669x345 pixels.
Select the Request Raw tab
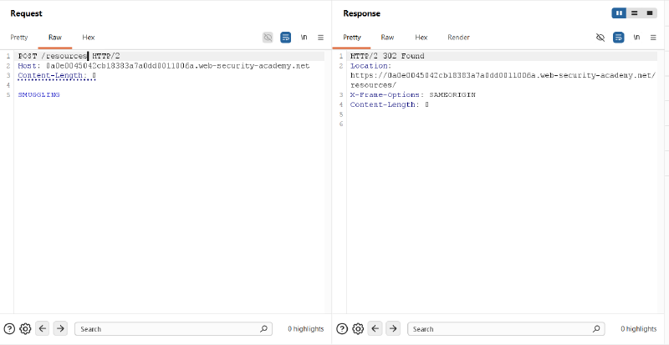(55, 38)
